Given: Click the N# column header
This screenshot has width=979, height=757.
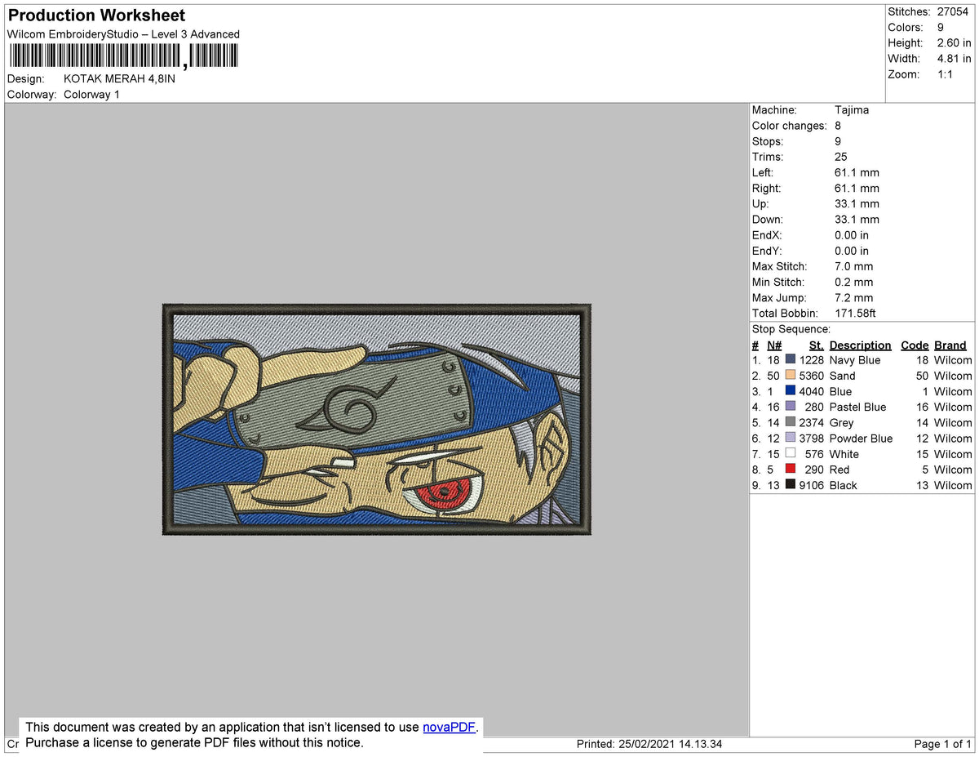Looking at the screenshot, I should [773, 345].
